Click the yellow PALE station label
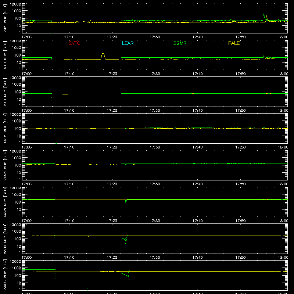The width and height of the screenshot is (294, 294). (234, 43)
